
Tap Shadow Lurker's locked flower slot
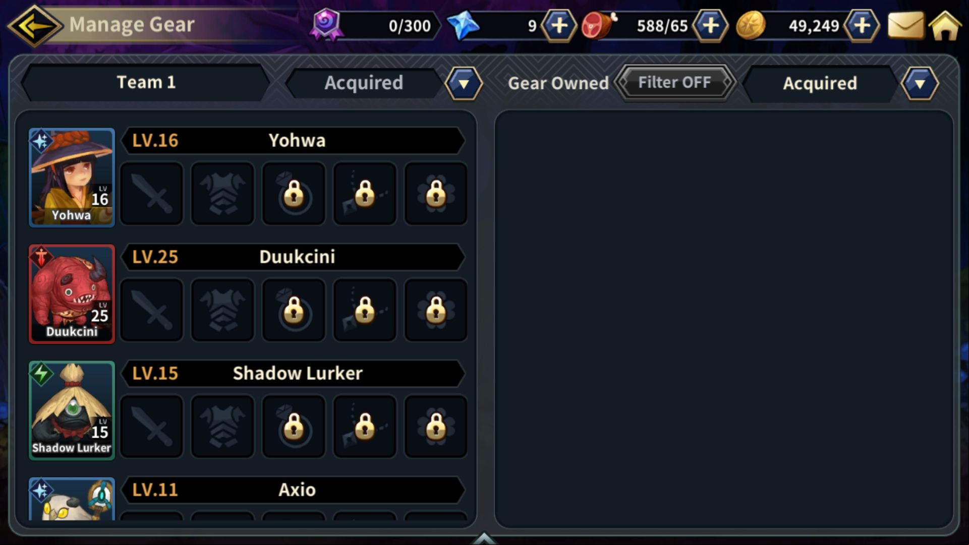pyautogui.click(x=436, y=427)
